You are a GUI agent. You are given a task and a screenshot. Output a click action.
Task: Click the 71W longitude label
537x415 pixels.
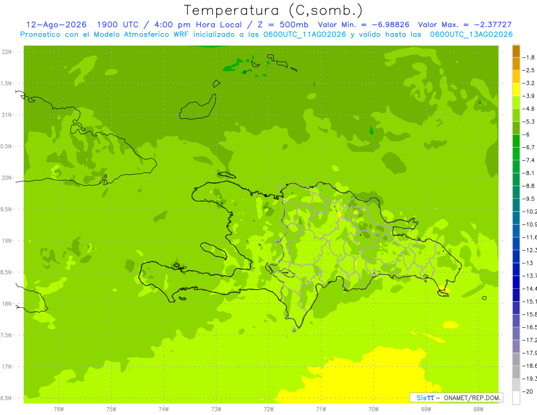pyautogui.click(x=321, y=409)
